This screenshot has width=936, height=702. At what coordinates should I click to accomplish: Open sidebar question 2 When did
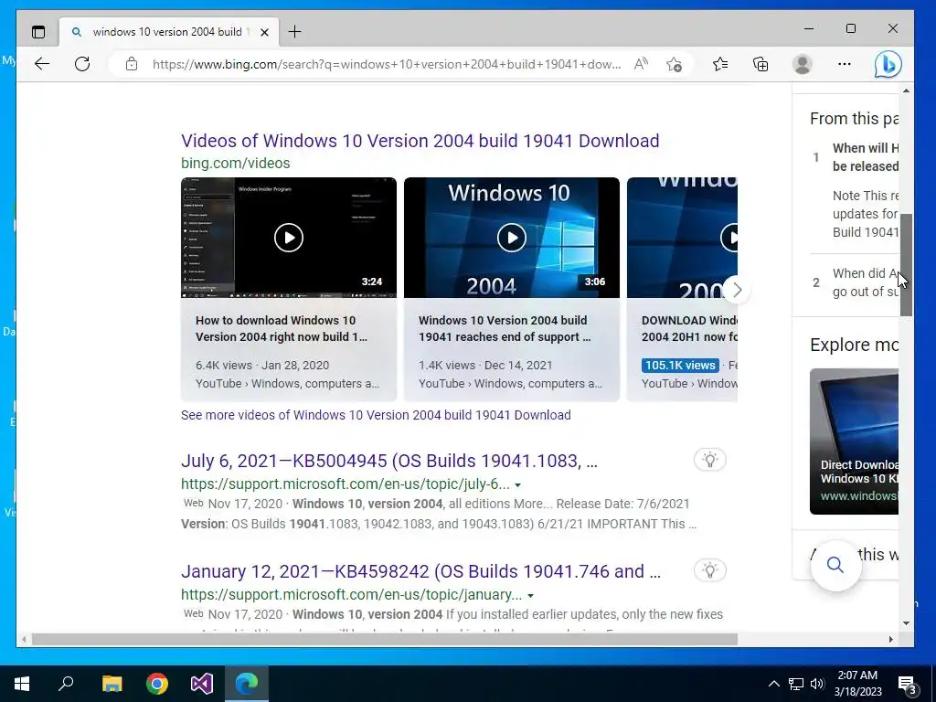pyautogui.click(x=865, y=282)
